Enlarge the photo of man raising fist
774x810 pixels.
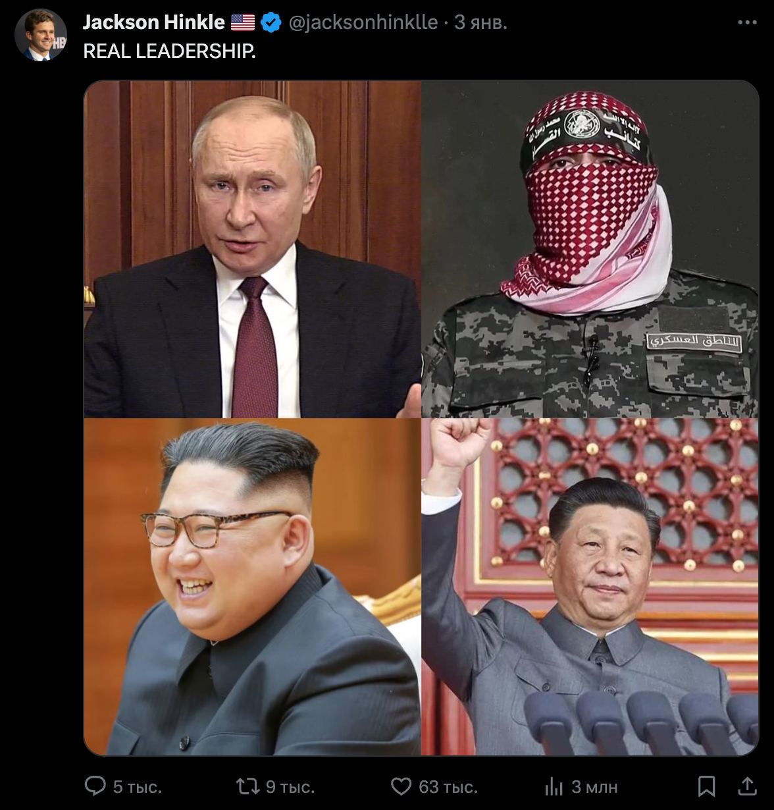click(x=590, y=587)
